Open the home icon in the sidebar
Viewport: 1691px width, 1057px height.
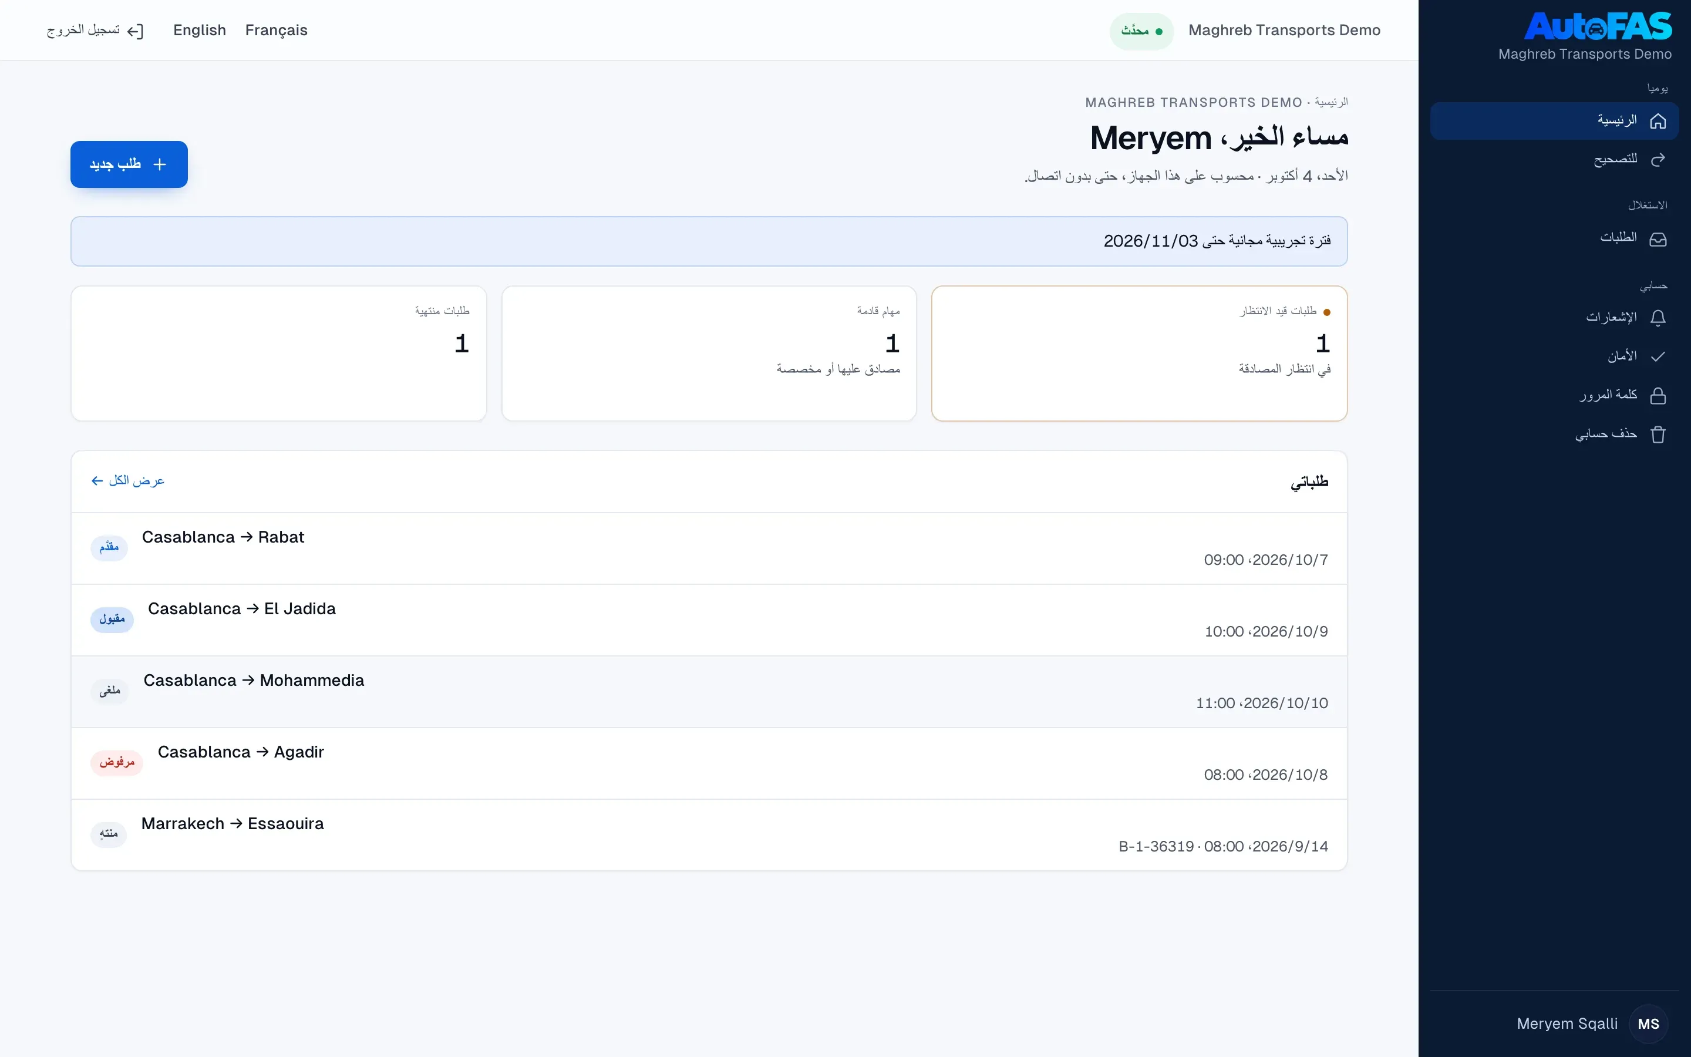tap(1658, 121)
